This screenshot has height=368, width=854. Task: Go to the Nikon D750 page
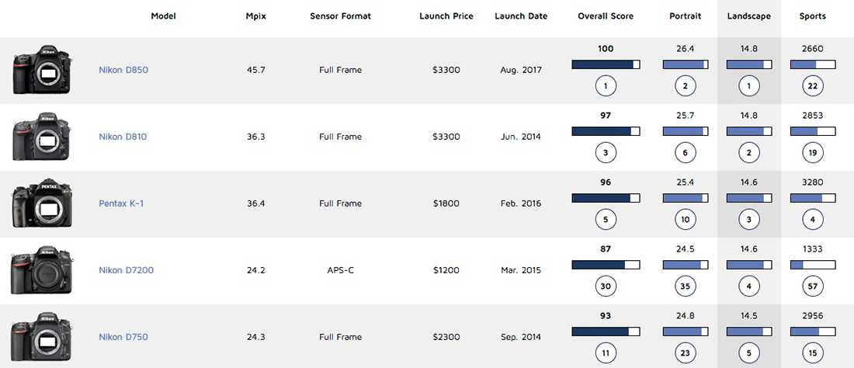[123, 337]
